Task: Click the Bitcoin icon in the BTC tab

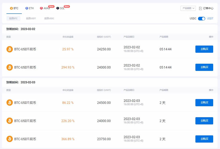Action: (11, 8)
